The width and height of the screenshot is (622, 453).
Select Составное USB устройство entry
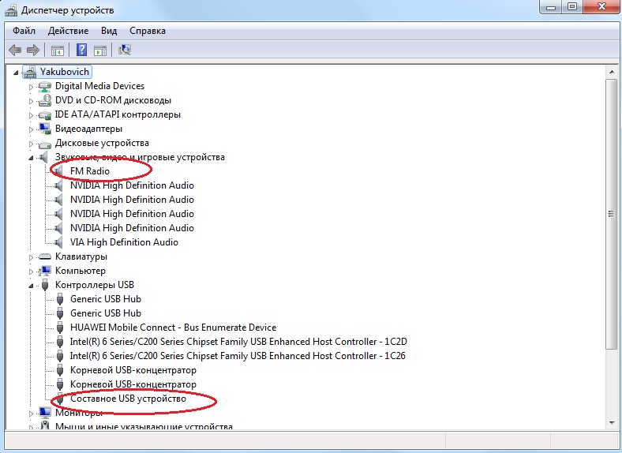point(128,399)
